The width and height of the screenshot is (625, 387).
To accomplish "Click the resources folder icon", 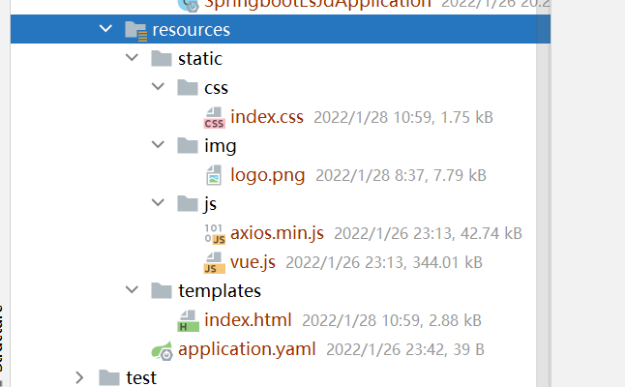I will point(135,30).
